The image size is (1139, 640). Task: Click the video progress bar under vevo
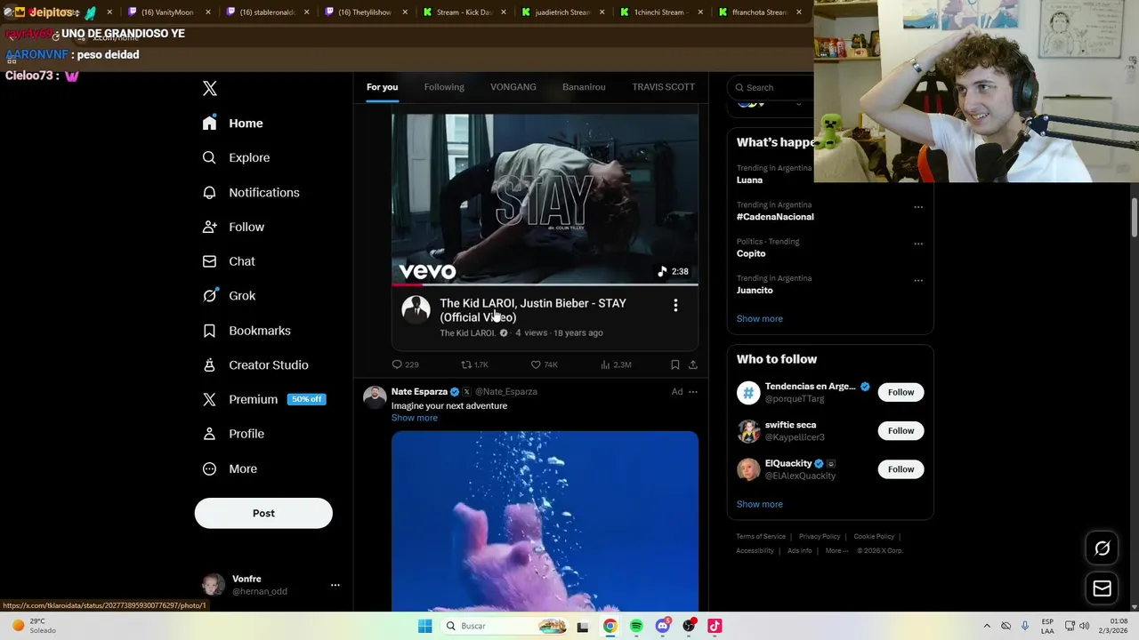pyautogui.click(x=545, y=284)
